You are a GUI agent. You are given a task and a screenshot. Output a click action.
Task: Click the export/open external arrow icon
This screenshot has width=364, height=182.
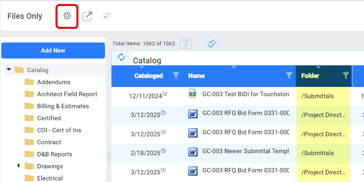[87, 16]
